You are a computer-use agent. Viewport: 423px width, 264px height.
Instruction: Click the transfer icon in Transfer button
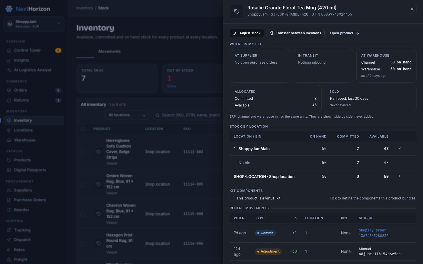(x=271, y=33)
